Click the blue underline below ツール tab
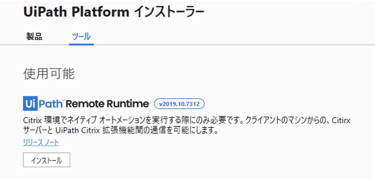The width and height of the screenshot is (375, 179). click(x=81, y=44)
